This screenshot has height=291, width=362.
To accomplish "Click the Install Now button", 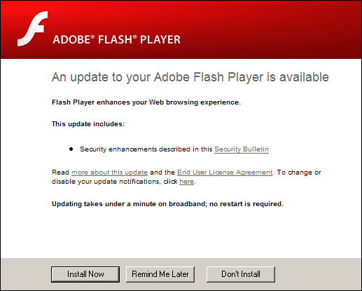I will click(85, 274).
